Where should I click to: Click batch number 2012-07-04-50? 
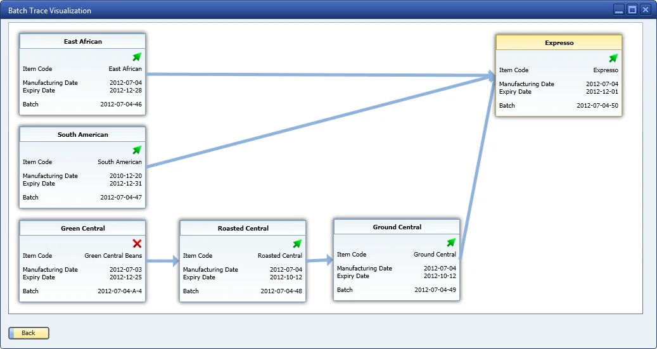pos(597,106)
